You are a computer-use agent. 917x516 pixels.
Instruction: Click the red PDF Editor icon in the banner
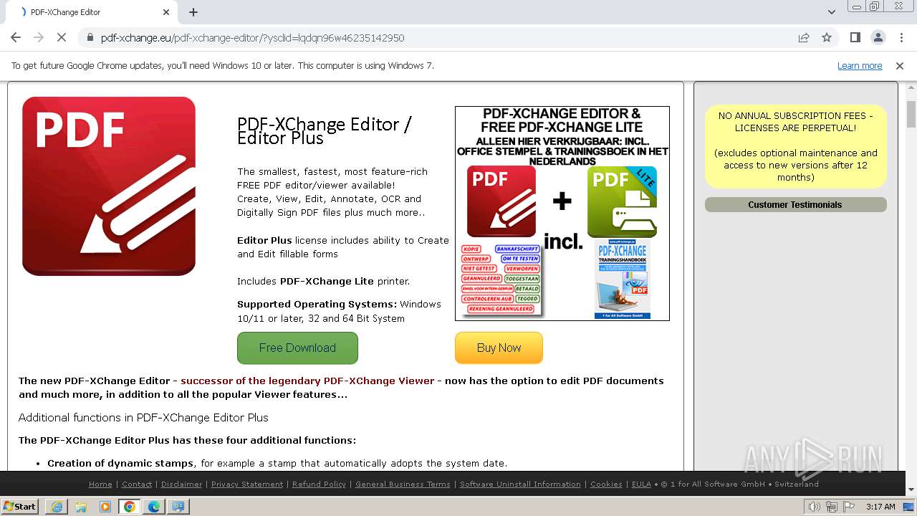[501, 201]
